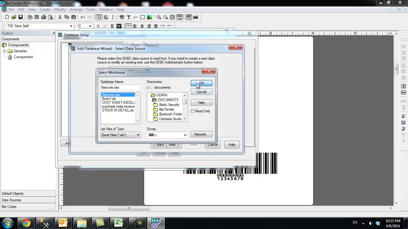The width and height of the screenshot is (408, 229).
Task: Toggle white-on-black W text icon
Action: point(119,26)
